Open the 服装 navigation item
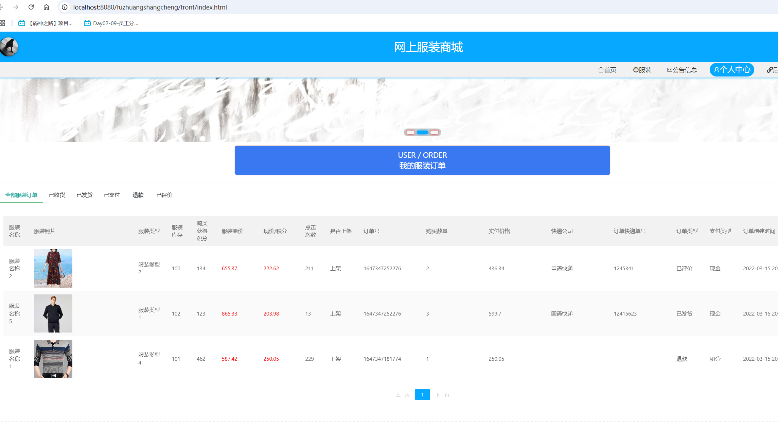Image resolution: width=778 pixels, height=442 pixels. [x=642, y=70]
